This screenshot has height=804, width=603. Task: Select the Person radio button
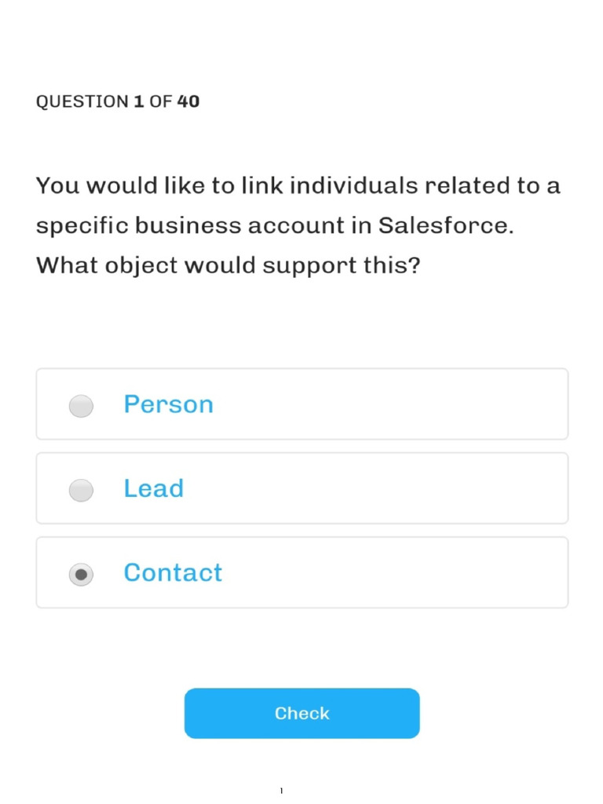tap(81, 406)
